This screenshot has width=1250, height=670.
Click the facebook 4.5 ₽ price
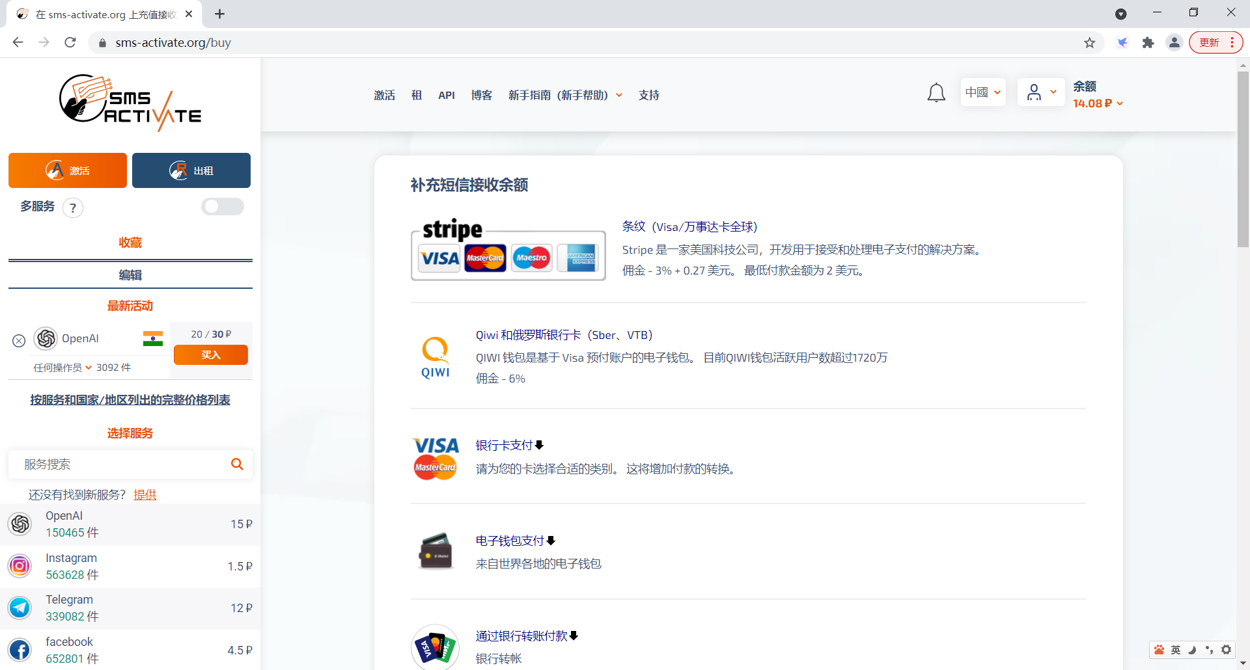(x=240, y=650)
